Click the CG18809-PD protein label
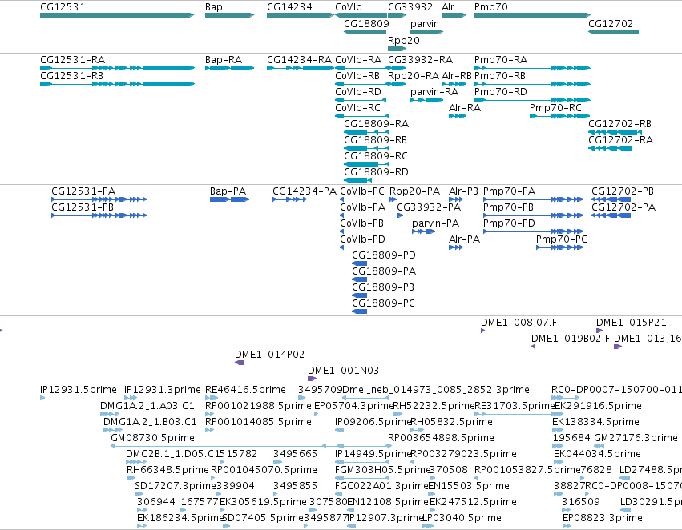The width and height of the screenshot is (682, 530). pyautogui.click(x=384, y=255)
